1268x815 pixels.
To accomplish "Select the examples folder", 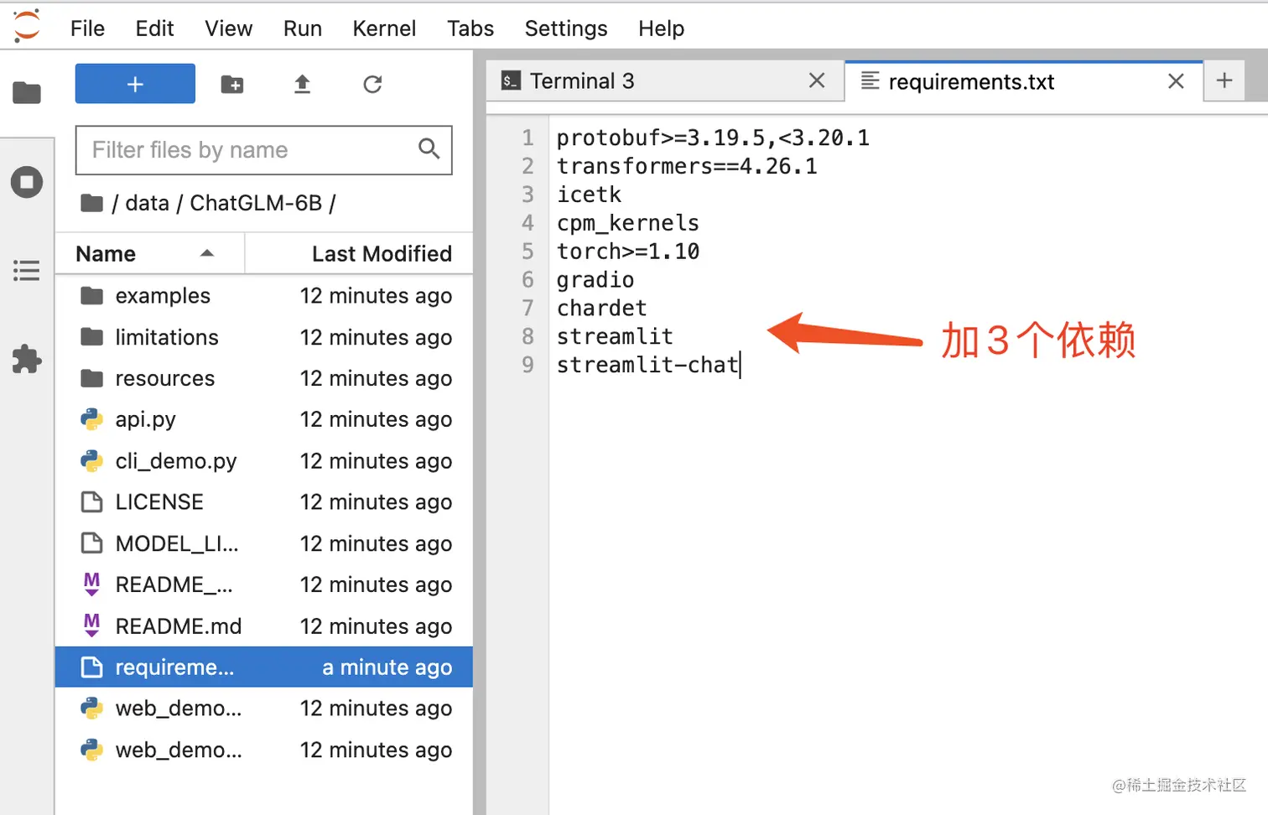I will coord(264,296).
